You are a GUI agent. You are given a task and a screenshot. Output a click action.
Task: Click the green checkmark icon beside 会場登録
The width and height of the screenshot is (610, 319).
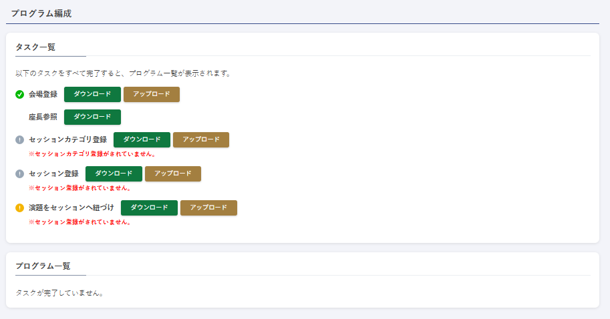tap(19, 94)
